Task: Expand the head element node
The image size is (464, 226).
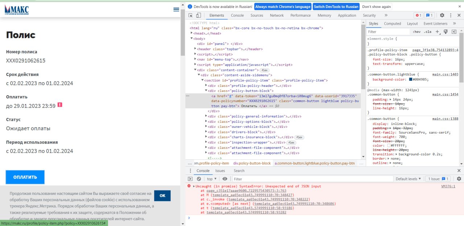Action: pos(192,33)
